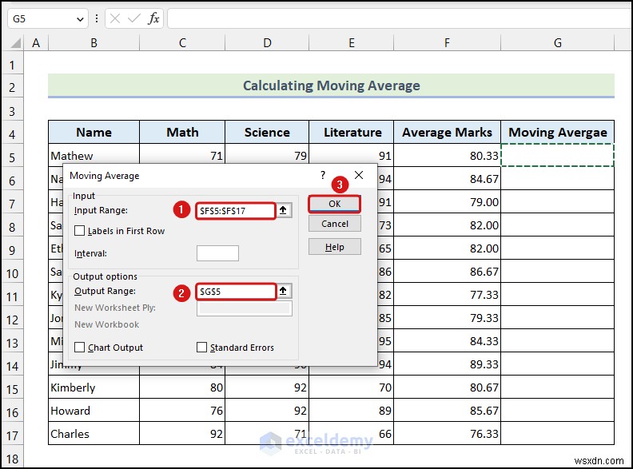This screenshot has width=633, height=469.
Task: Click Charles's Math score 92
Action: 182,434
